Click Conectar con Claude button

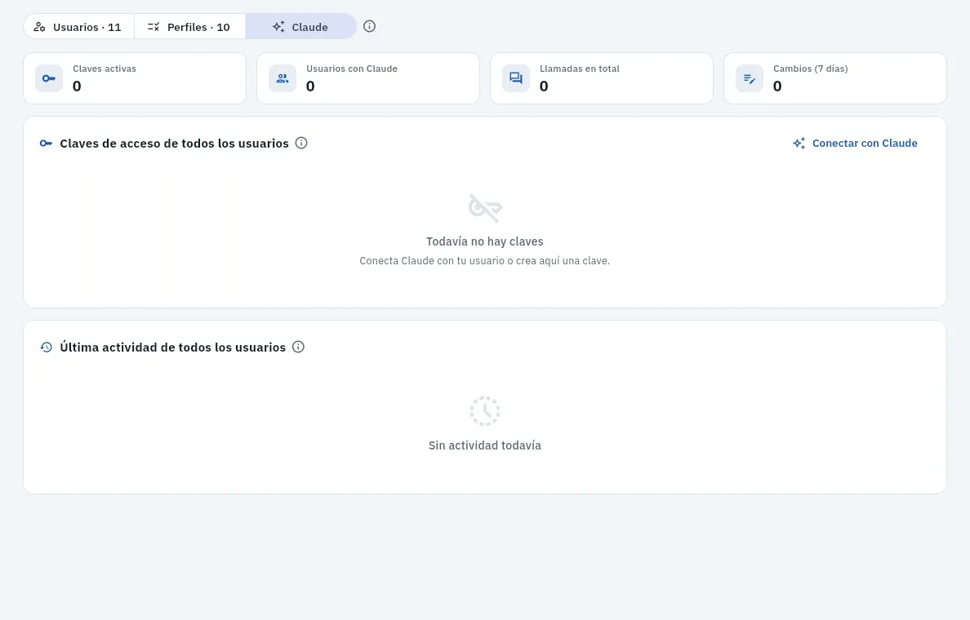point(855,143)
